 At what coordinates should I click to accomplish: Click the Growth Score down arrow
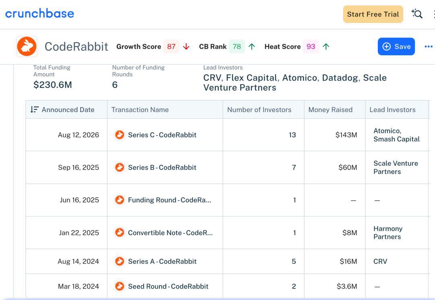186,47
